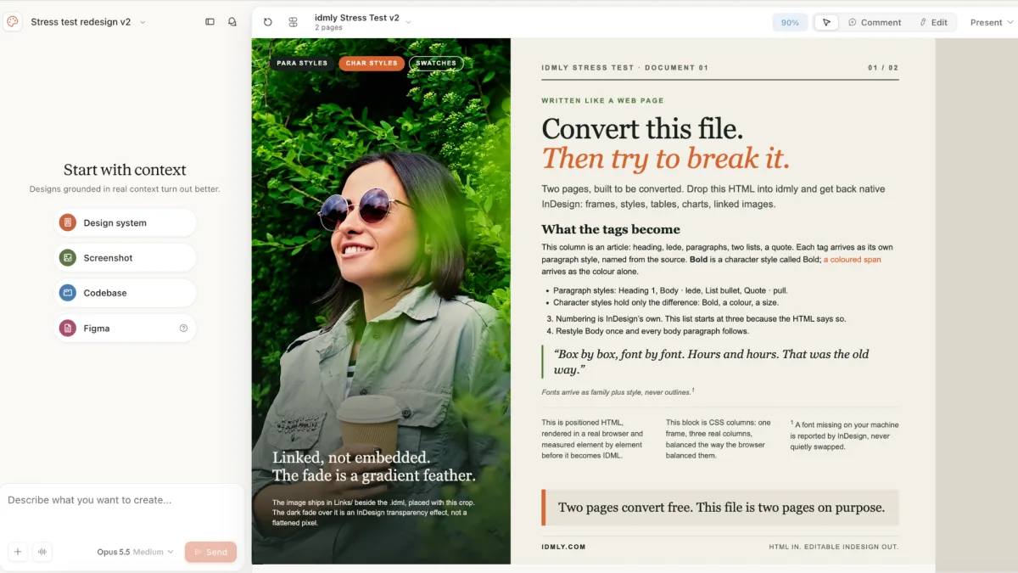The image size is (1018, 573).
Task: Click the 'Start with context' heading
Action: pyautogui.click(x=125, y=170)
